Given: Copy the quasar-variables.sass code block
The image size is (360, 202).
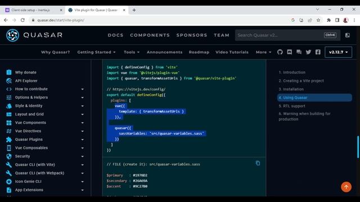Looking at the screenshot, I should tap(258, 163).
